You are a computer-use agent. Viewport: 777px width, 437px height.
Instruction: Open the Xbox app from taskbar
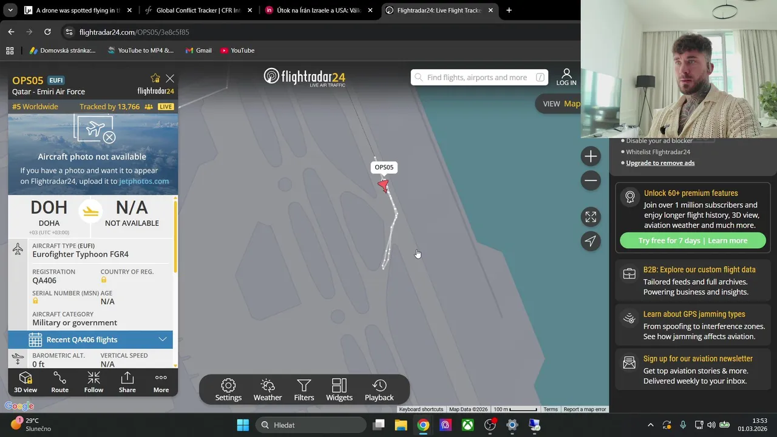point(467,425)
